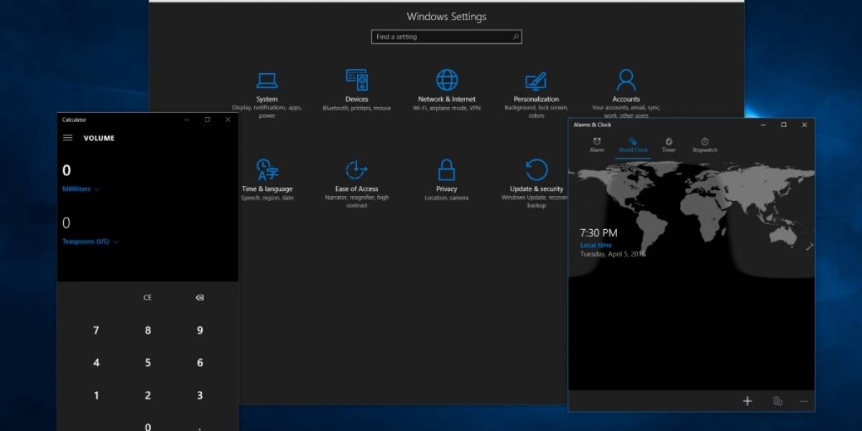Open Update & security settings

click(x=536, y=184)
